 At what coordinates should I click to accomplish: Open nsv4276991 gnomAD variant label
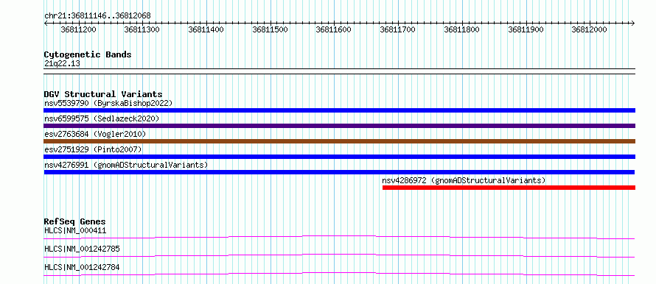(x=126, y=165)
